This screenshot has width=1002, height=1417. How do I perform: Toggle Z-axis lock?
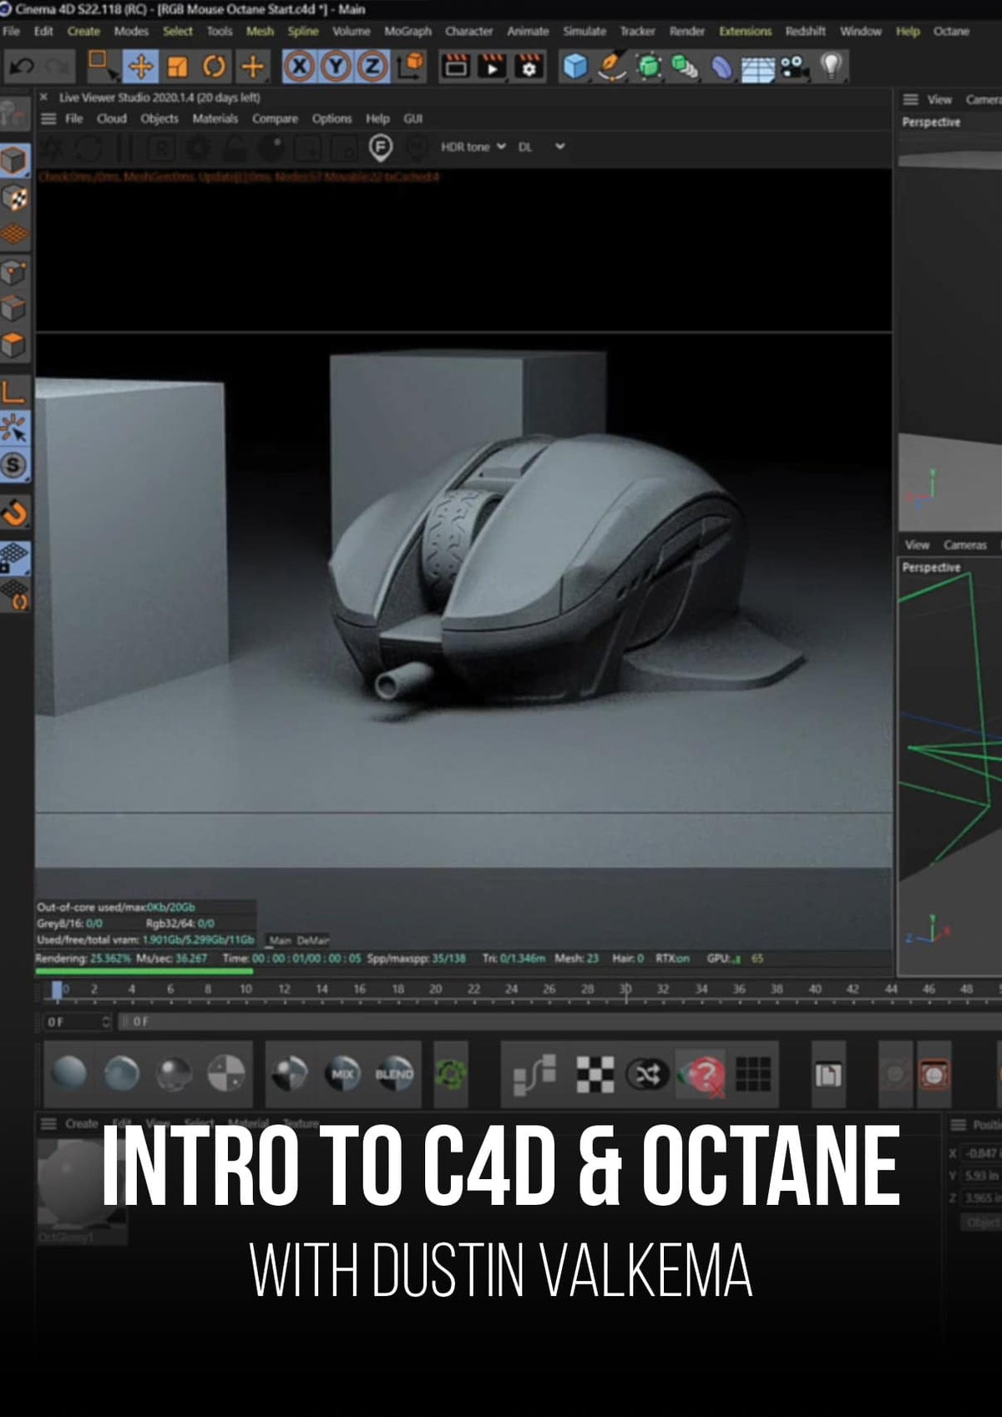[x=372, y=66]
